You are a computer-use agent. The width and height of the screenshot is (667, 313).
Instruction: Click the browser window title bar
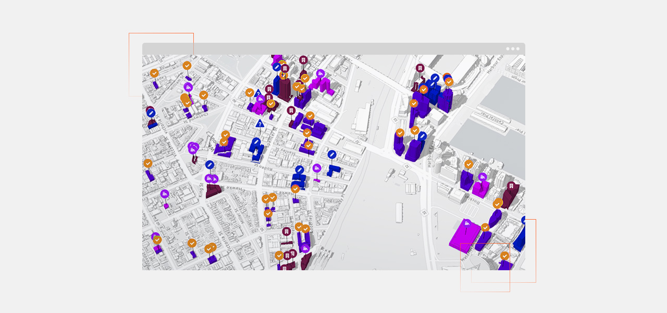point(333,49)
